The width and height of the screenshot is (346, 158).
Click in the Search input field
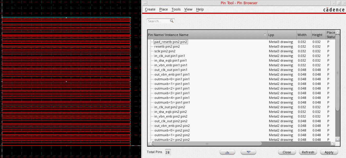click(x=158, y=21)
